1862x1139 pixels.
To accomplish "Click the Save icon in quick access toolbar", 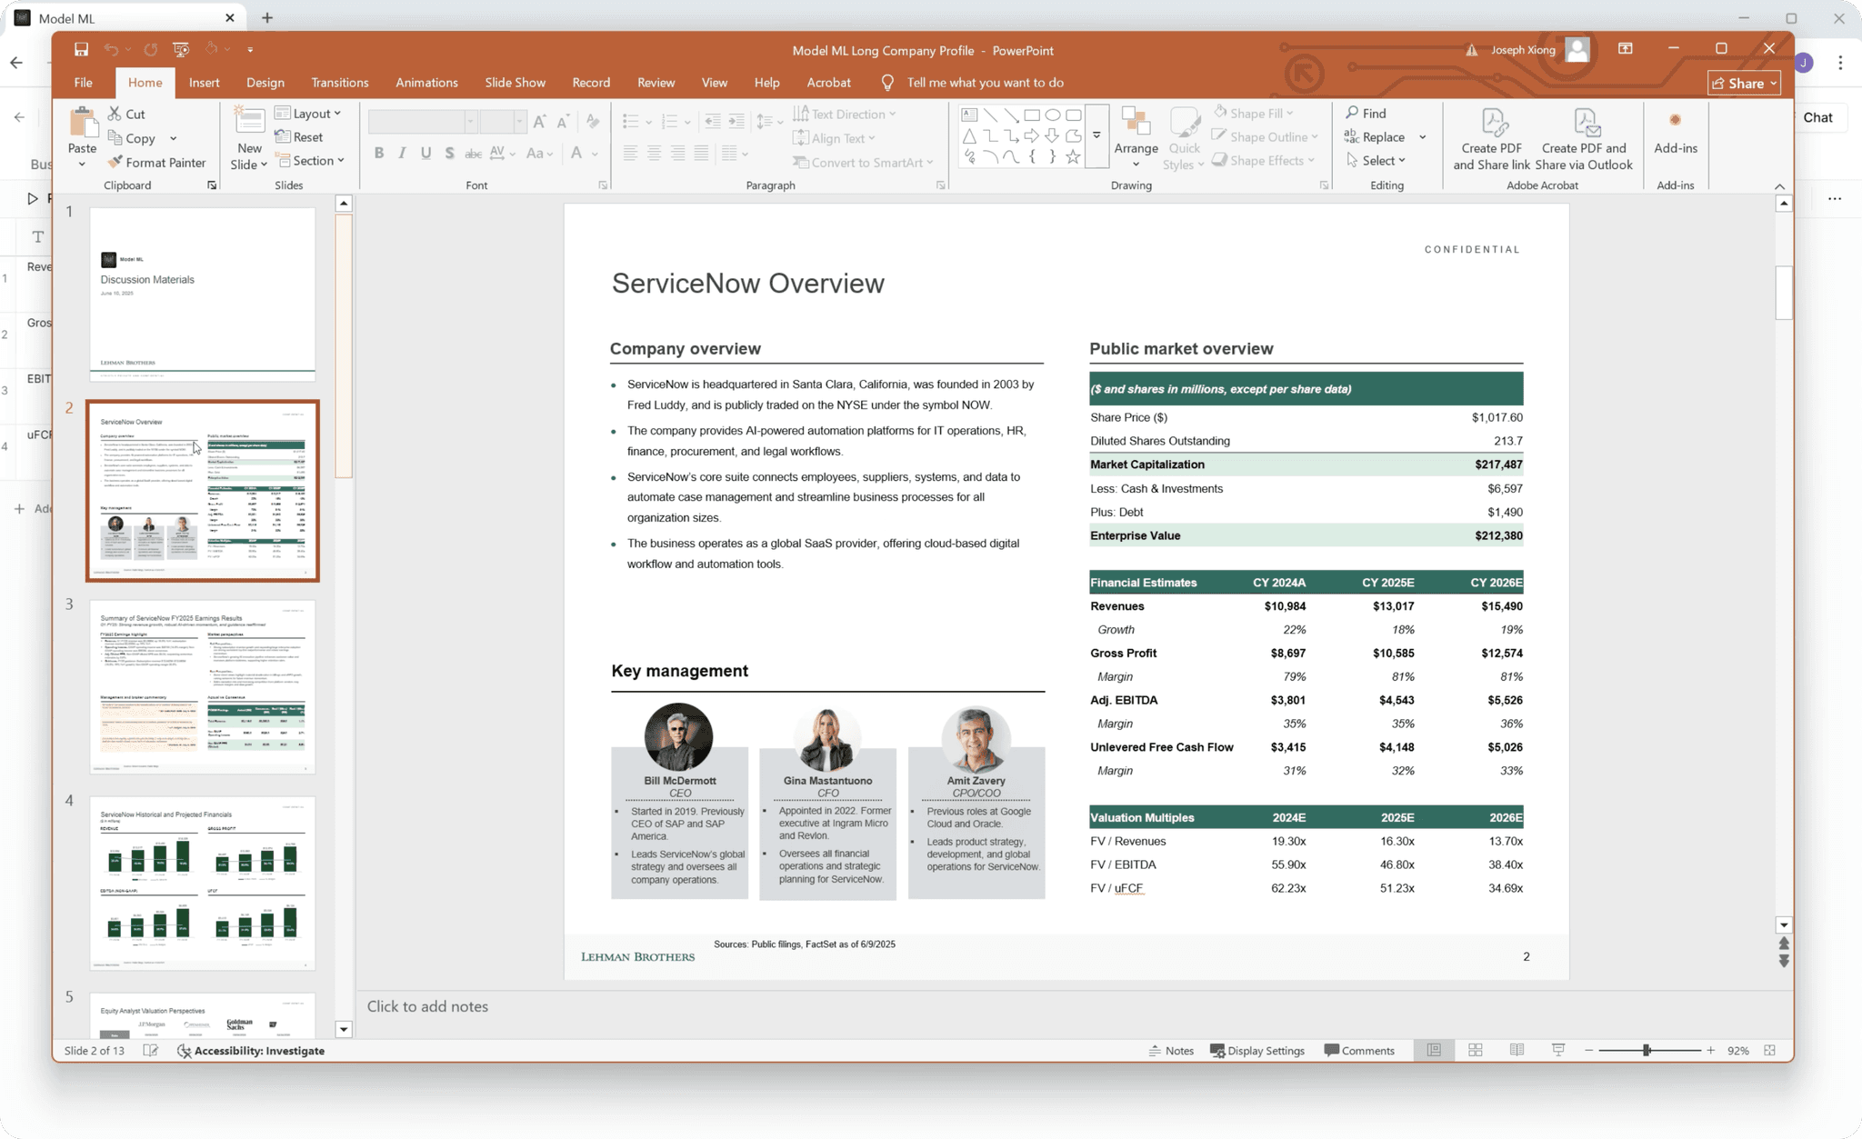I will coord(81,50).
